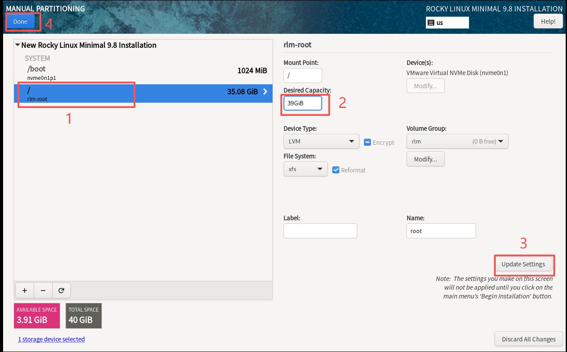Click the Help! button
The image size is (567, 352).
click(548, 22)
